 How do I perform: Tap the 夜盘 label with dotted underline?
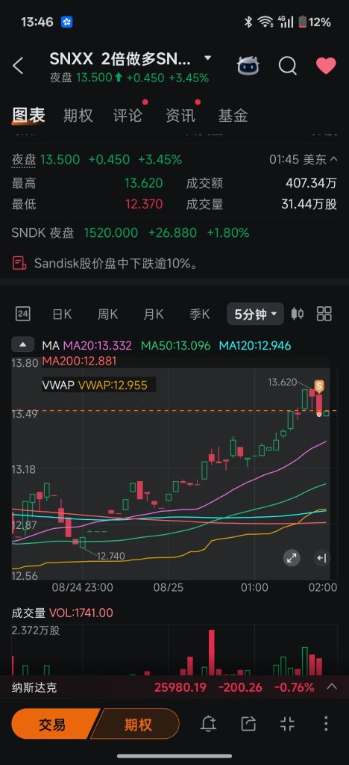click(x=24, y=160)
